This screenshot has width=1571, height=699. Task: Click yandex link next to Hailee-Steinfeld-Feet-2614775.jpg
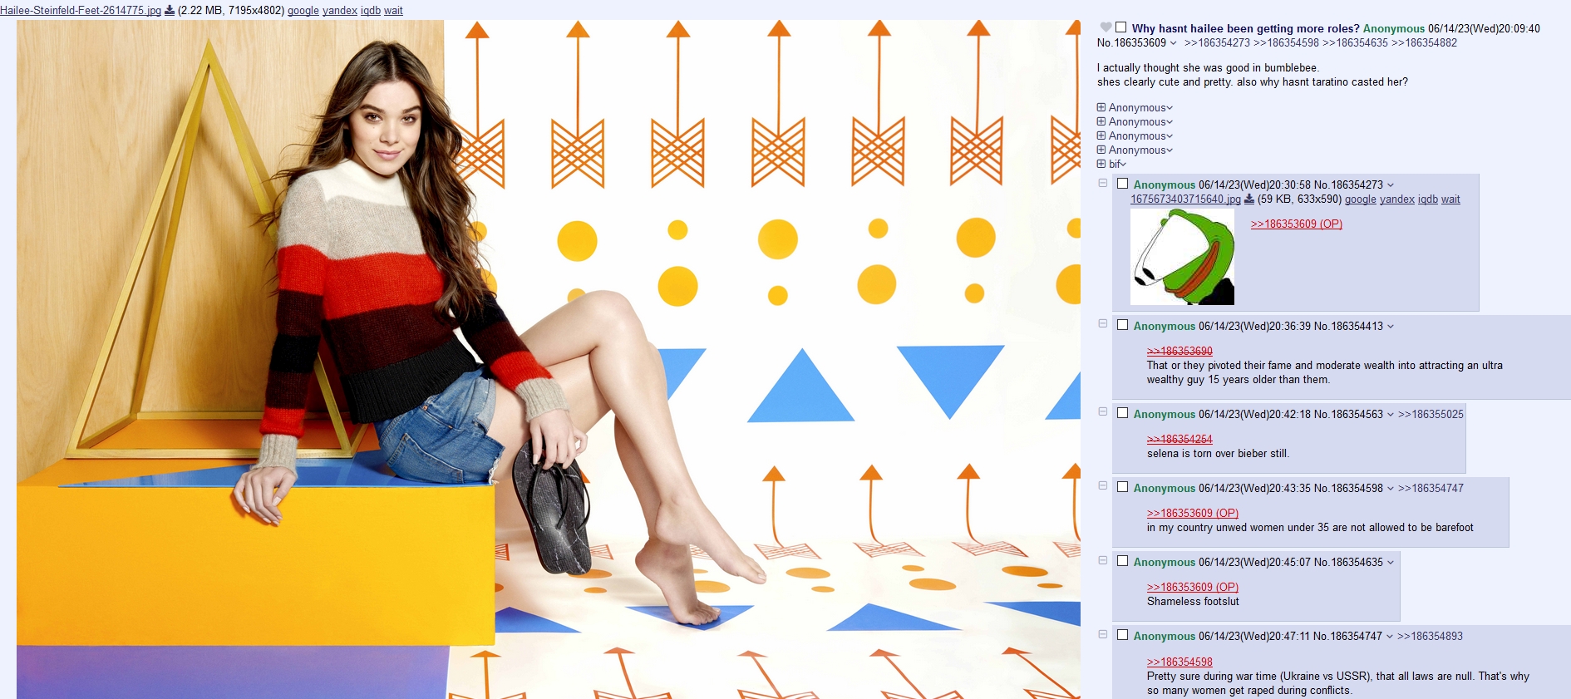340,11
